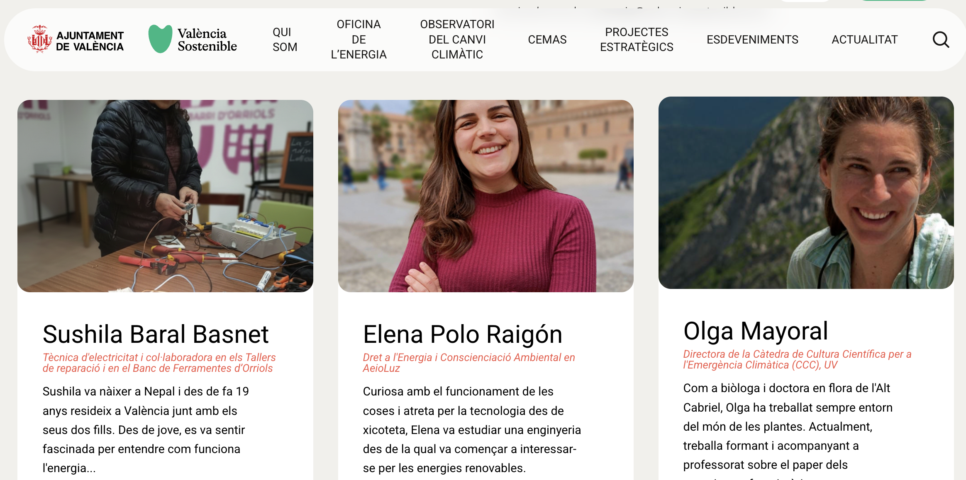Open the ACTUALITAT menu item
The width and height of the screenshot is (966, 480).
click(864, 40)
